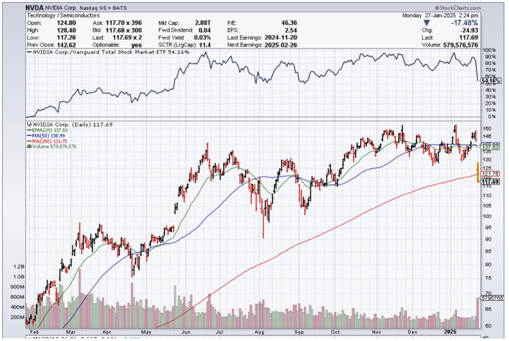Click the candlestick icon beside NVIDIA Corp. (Daily)
This screenshot has height=341, width=509.
pyautogui.click(x=29, y=124)
